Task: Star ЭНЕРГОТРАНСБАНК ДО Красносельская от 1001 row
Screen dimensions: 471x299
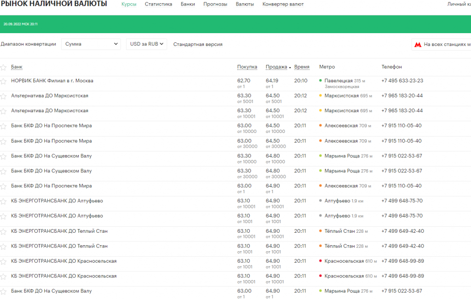Action: coord(3,261)
